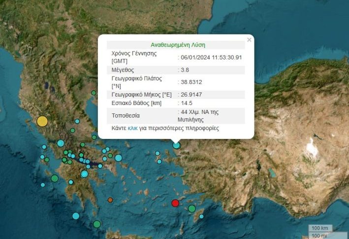Click the cyan marker under the popup pointer
Viewport: 349px width, 239px height.
(x=176, y=145)
